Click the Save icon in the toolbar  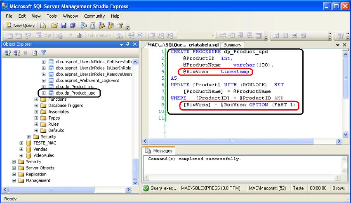pyautogui.click(x=64, y=25)
